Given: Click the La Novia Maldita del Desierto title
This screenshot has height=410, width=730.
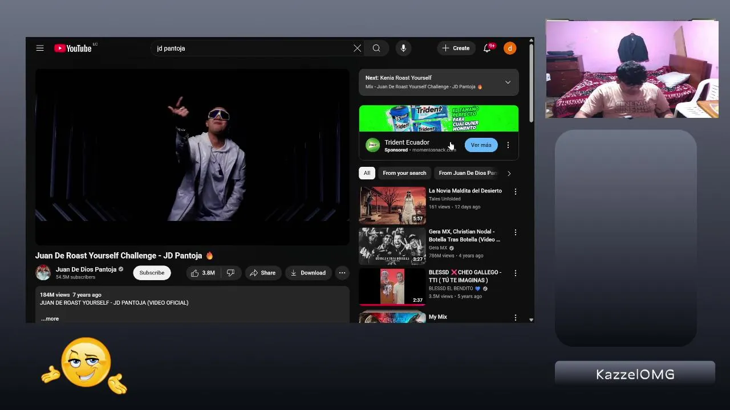Looking at the screenshot, I should point(465,191).
